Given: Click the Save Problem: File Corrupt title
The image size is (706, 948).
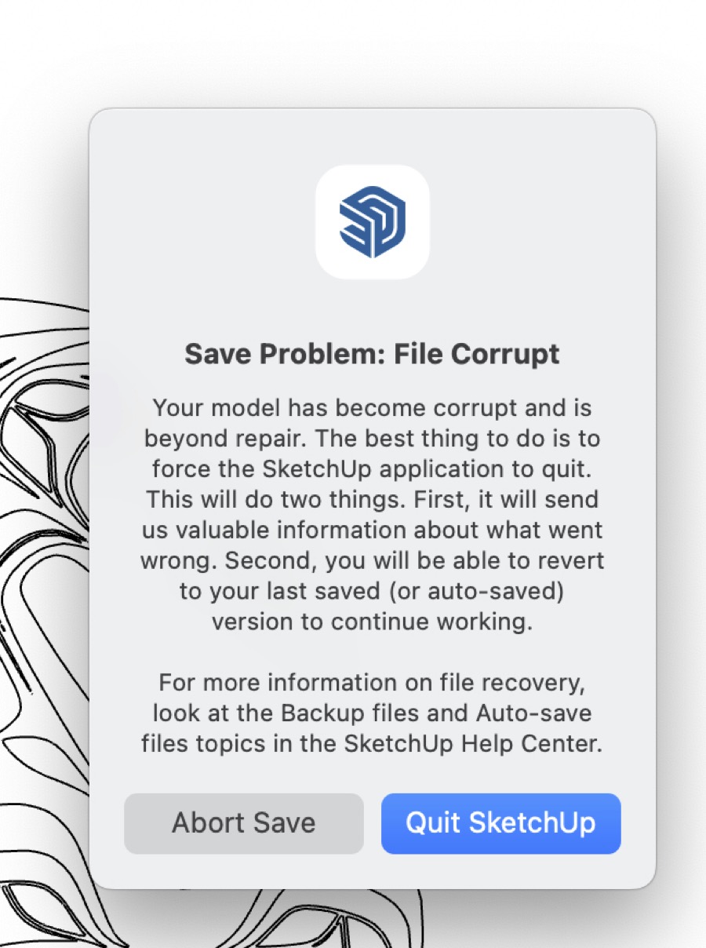Looking at the screenshot, I should (x=372, y=354).
